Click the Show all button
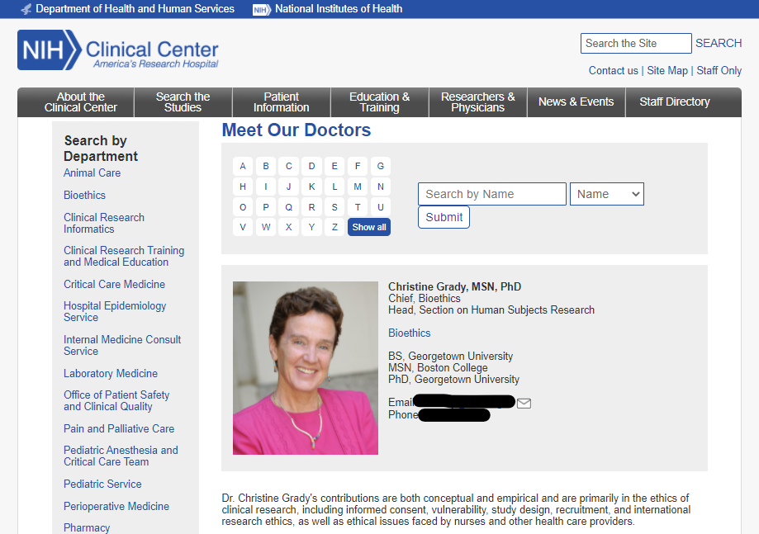This screenshot has height=534, width=759. click(369, 227)
